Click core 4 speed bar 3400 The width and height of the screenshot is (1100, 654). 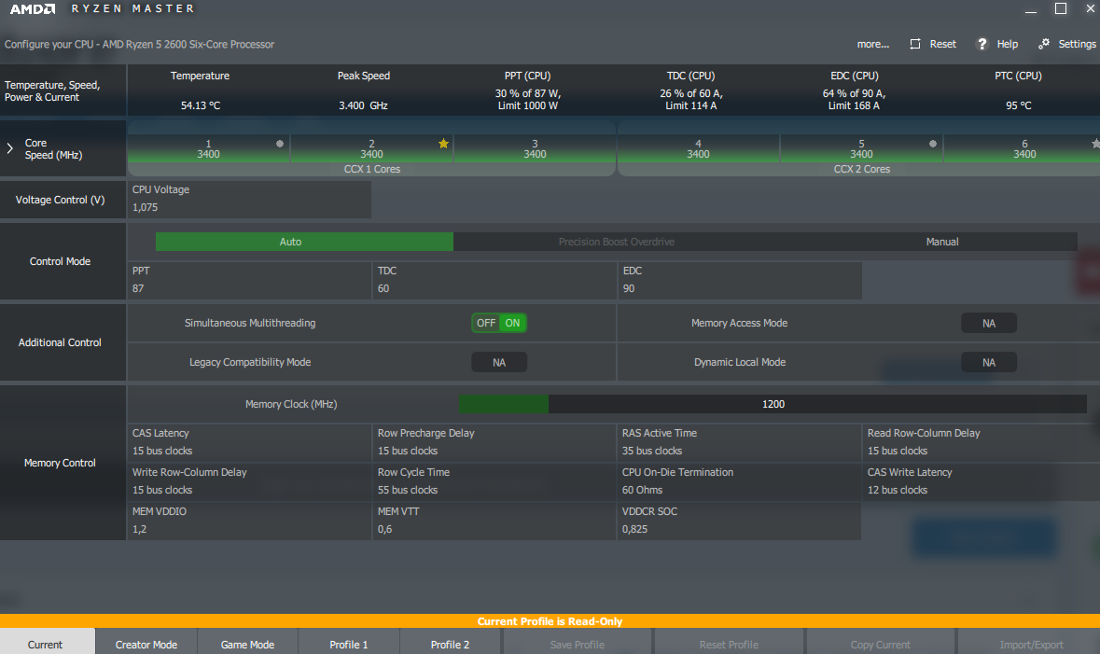(x=698, y=148)
